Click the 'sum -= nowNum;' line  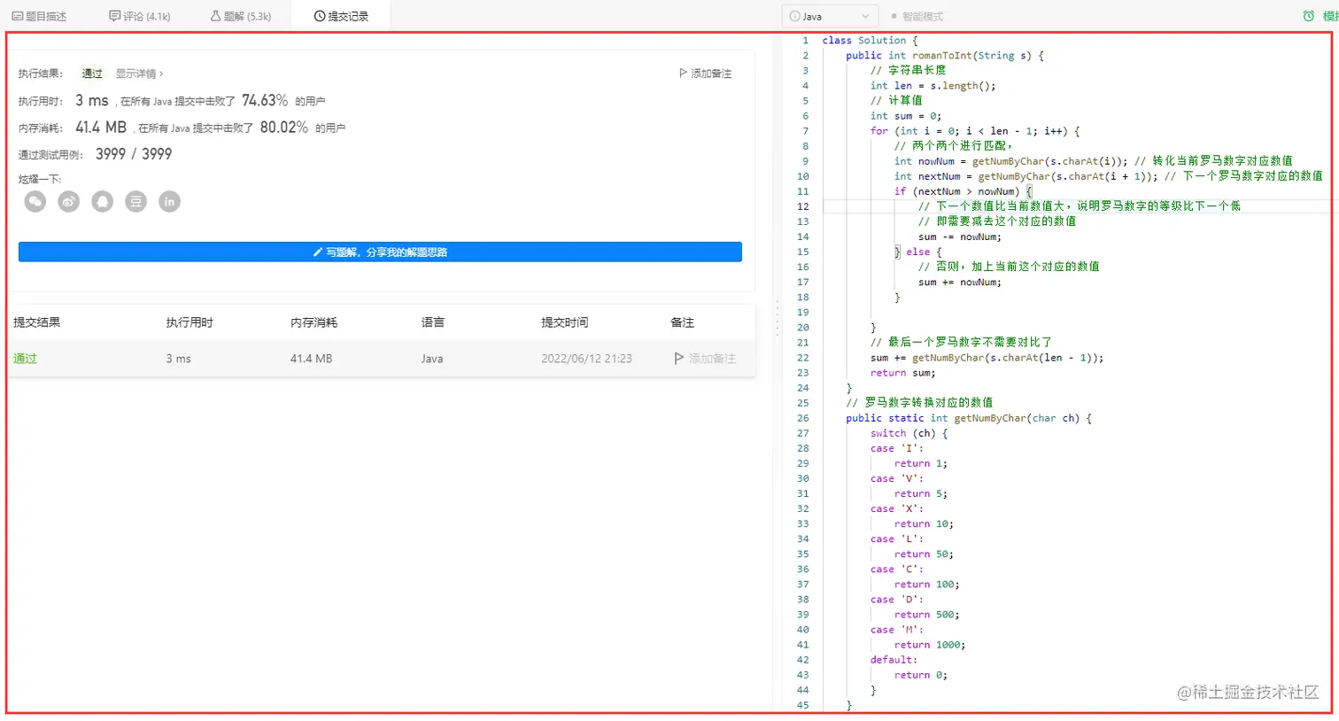(x=960, y=237)
